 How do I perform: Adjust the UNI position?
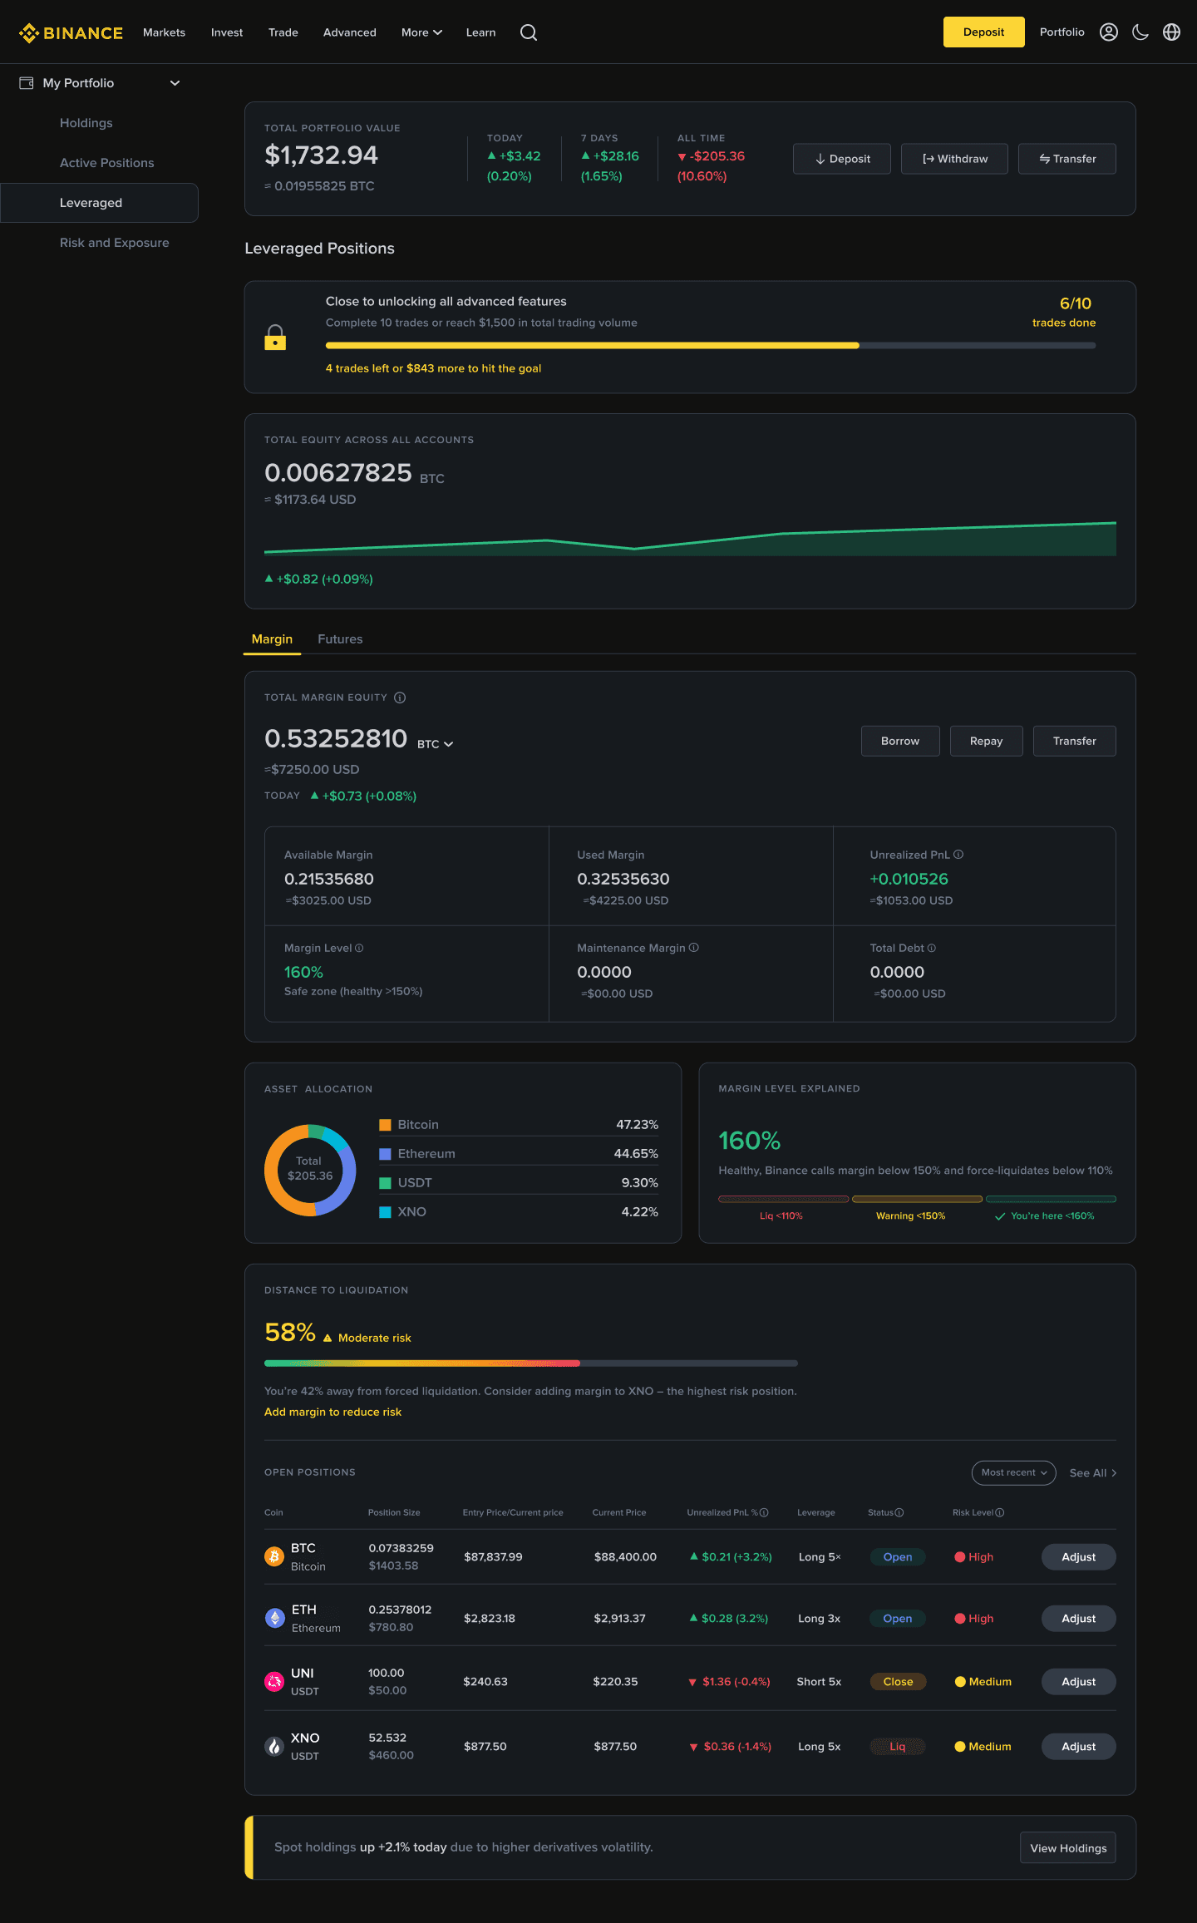1078,1681
